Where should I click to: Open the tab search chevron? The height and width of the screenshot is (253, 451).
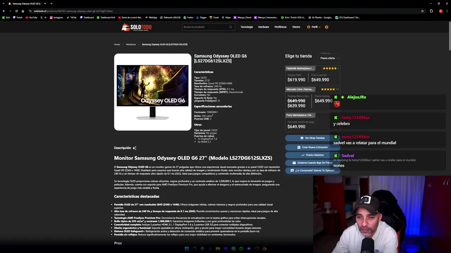tap(4, 4)
